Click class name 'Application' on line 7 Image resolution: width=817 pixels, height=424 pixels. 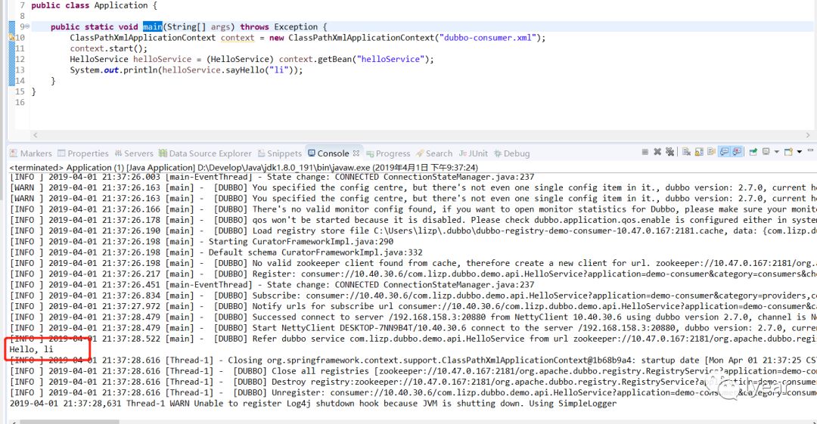click(121, 5)
